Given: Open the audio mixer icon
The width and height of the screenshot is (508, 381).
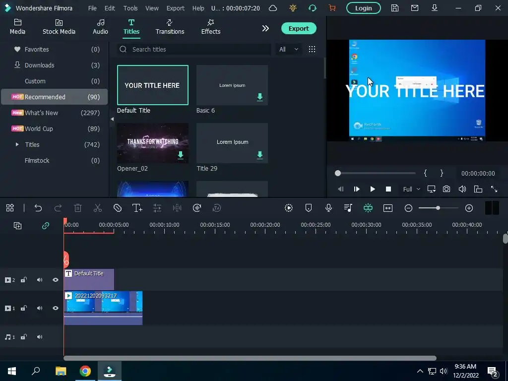Looking at the screenshot, I should tap(348, 208).
